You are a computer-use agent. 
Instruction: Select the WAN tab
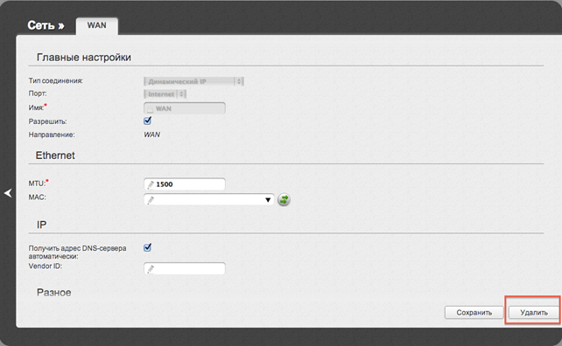(x=97, y=25)
